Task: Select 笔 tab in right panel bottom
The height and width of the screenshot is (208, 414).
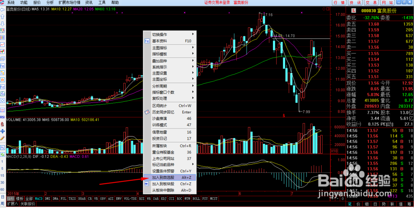Action: [x=350, y=204]
